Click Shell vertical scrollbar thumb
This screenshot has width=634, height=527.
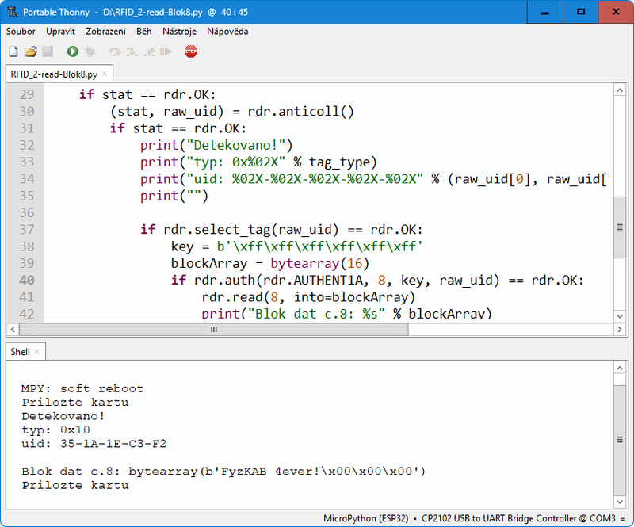coord(620,440)
